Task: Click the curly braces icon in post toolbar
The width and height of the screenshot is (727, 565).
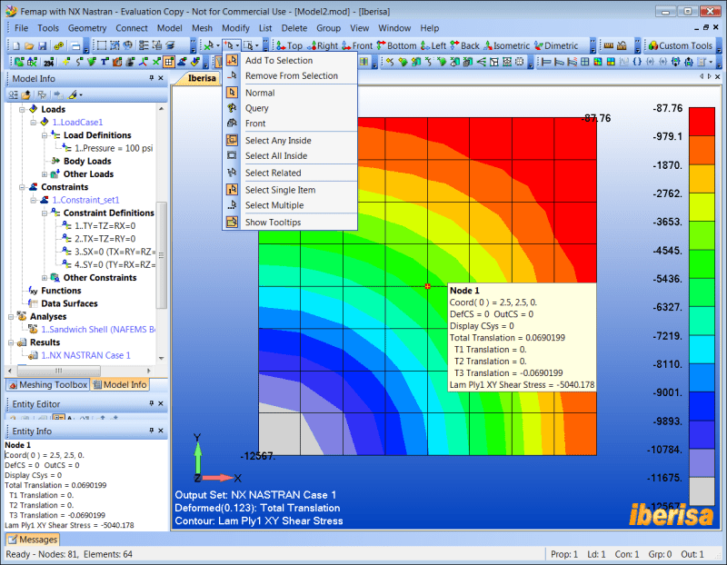Action: coord(637,62)
